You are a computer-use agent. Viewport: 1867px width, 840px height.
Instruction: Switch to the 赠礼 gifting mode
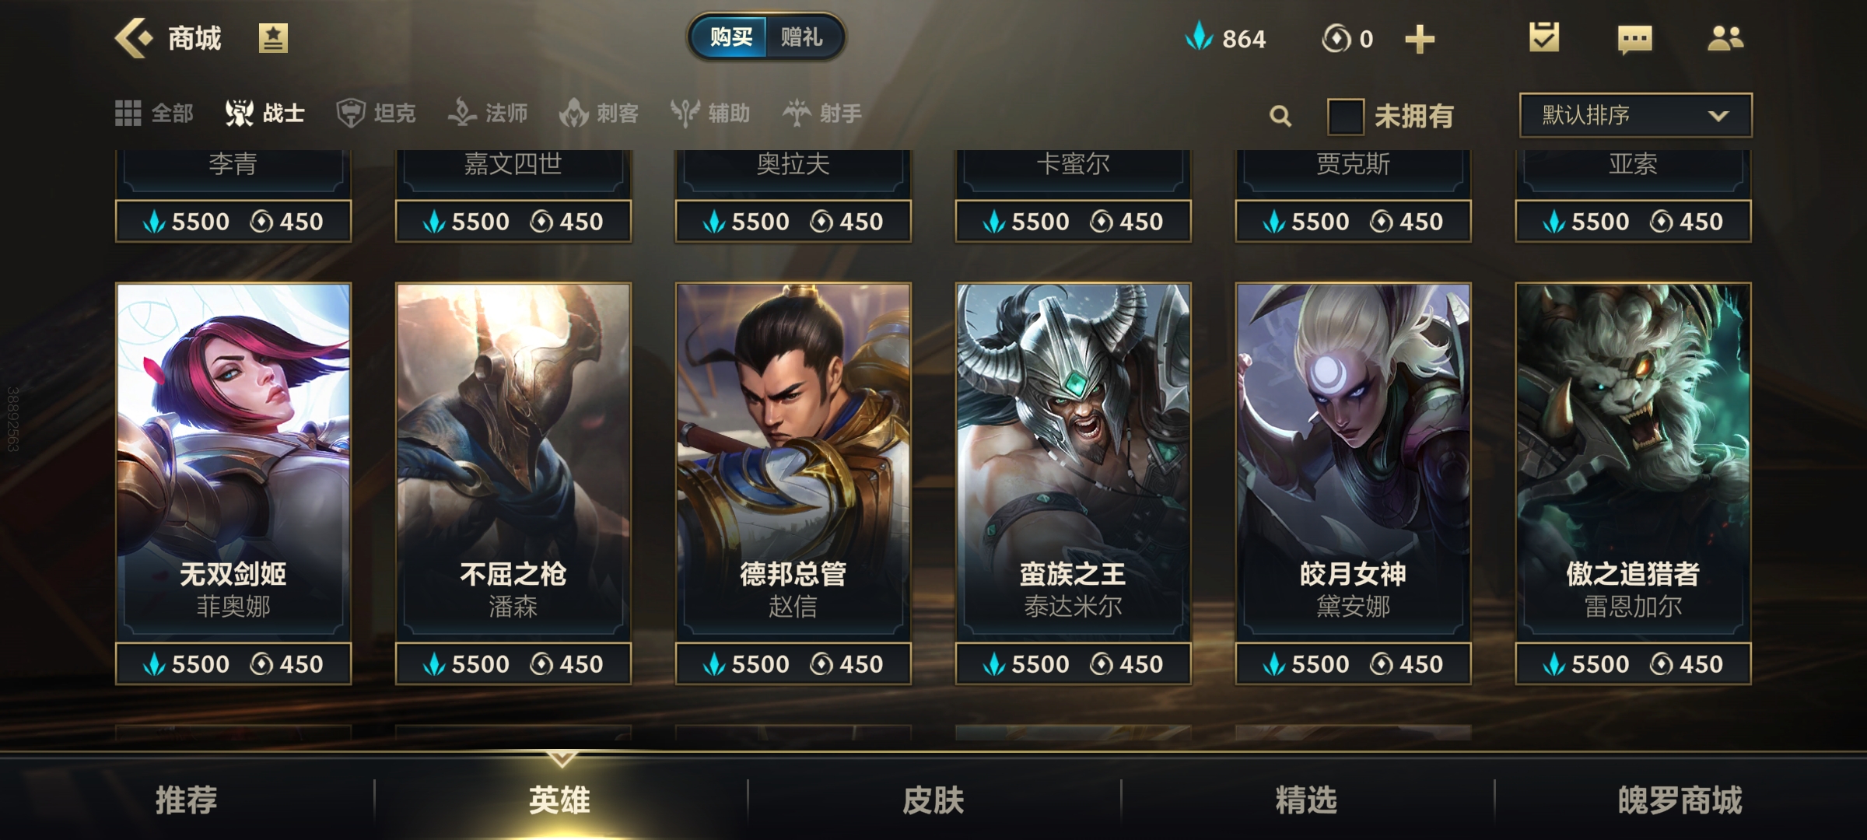tap(802, 37)
